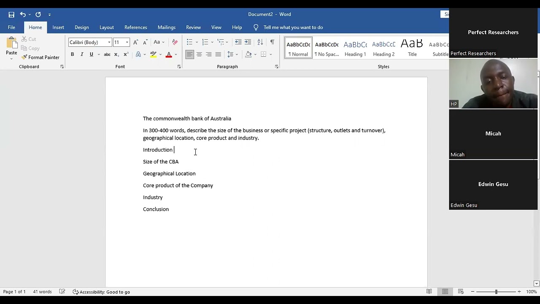The height and width of the screenshot is (304, 540).
Task: Apply text highlight color
Action: (153, 54)
